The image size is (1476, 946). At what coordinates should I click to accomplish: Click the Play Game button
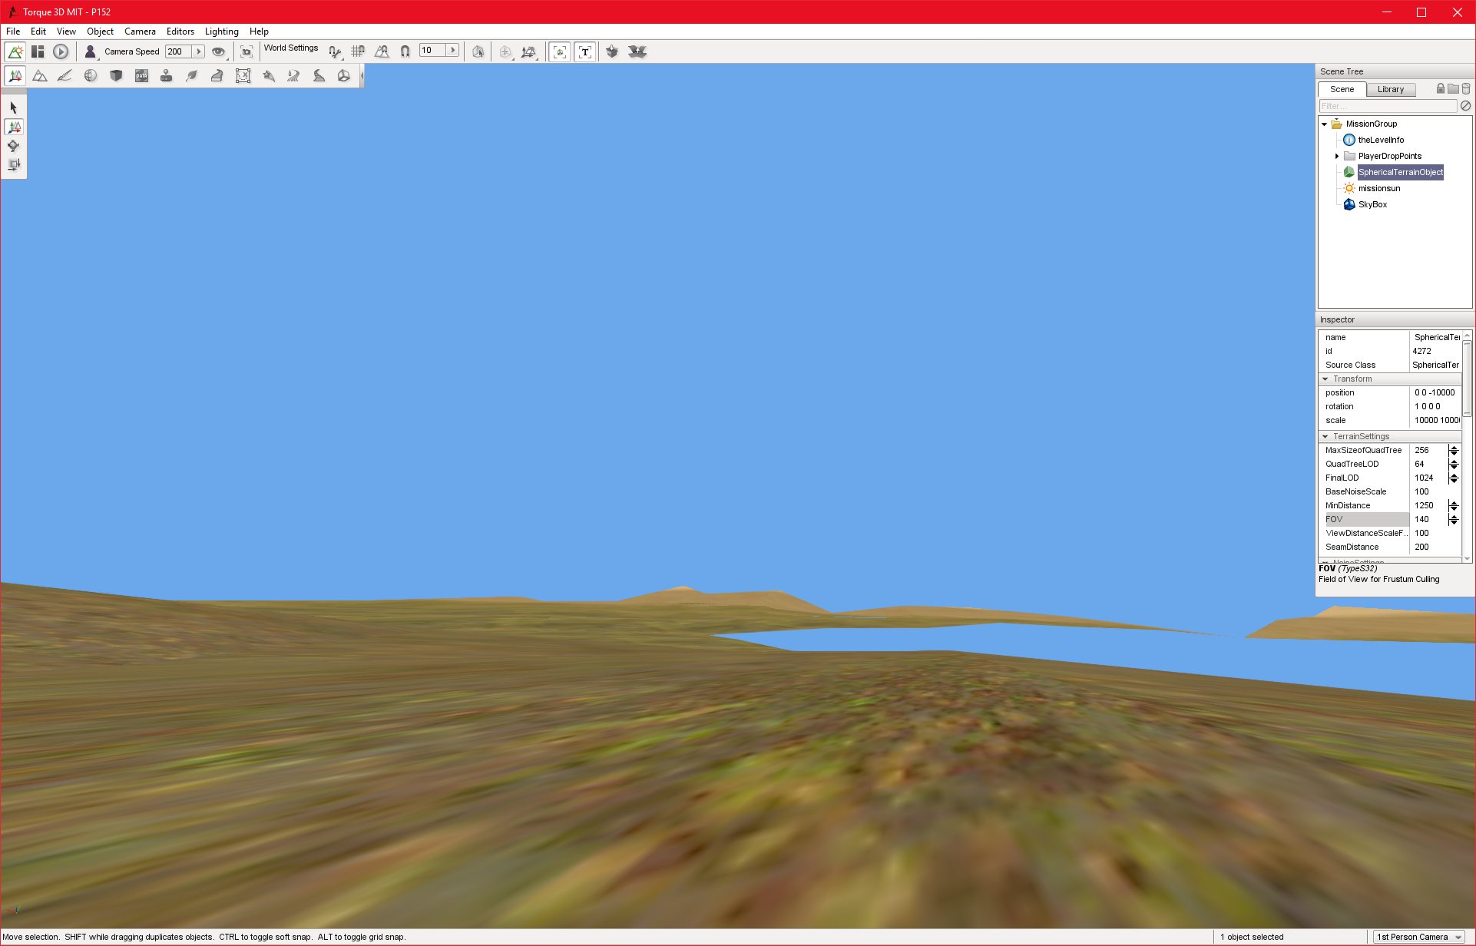61,51
